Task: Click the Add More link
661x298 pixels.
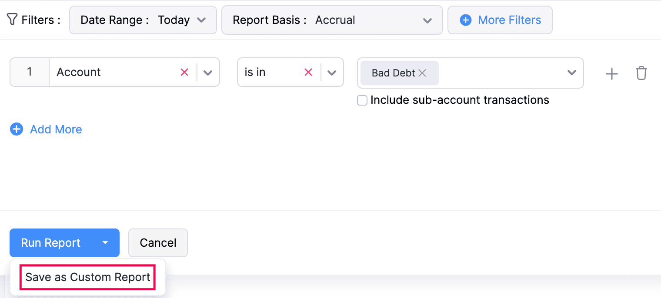Action: point(55,129)
